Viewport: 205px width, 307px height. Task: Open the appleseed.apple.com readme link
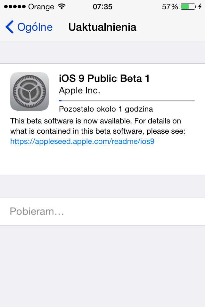(82, 141)
